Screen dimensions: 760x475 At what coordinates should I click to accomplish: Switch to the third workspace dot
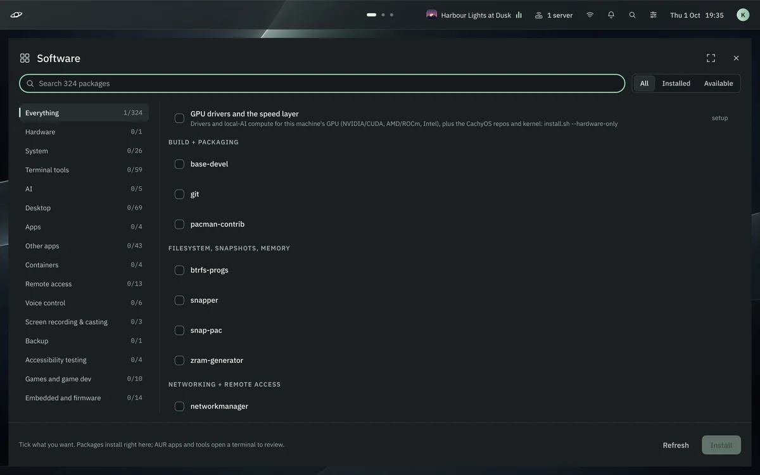pyautogui.click(x=391, y=15)
